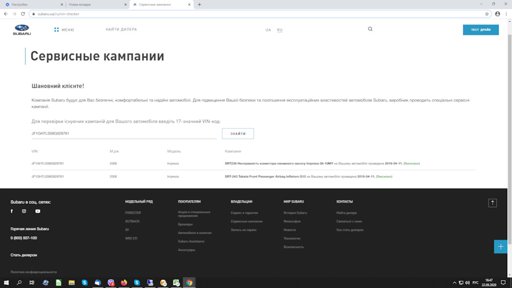Click the Subaru logo
The height and width of the screenshot is (288, 512).
[22, 30]
